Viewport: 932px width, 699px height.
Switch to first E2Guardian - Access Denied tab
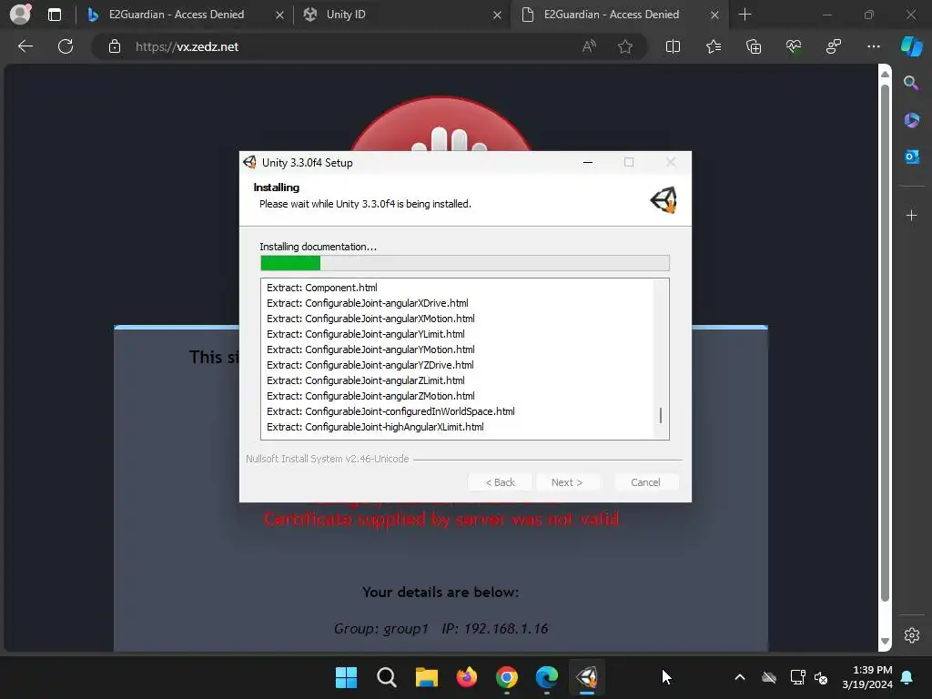click(177, 15)
